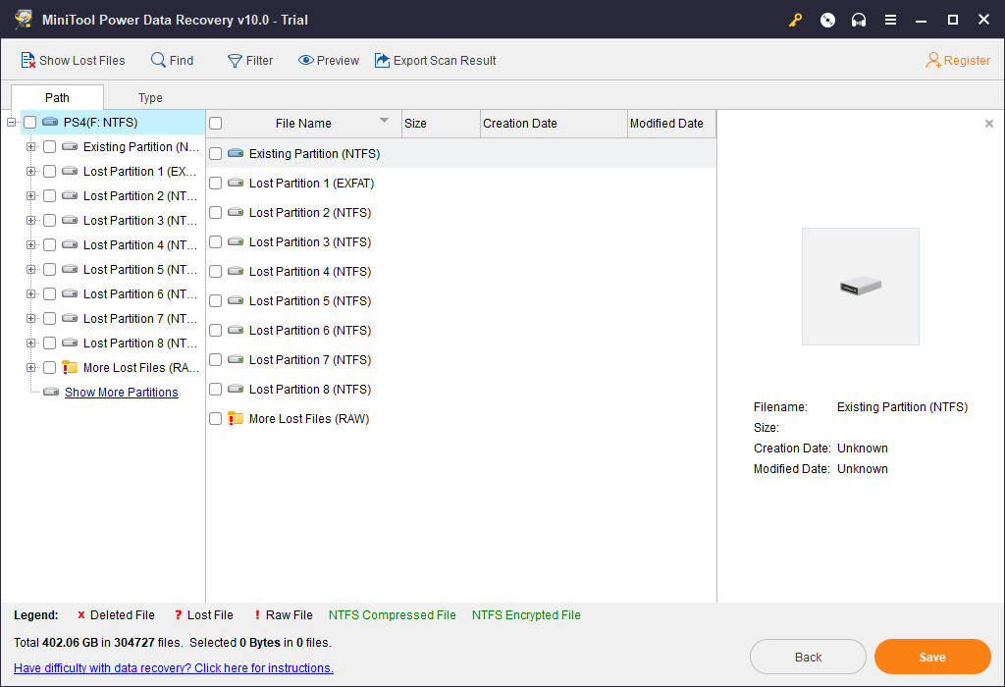Click the orange Save button
Viewport: 1005px width, 687px height.
click(932, 657)
